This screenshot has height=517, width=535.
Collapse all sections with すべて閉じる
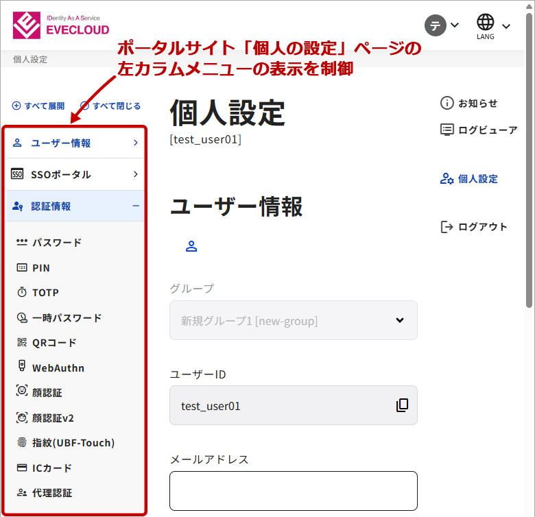pos(110,106)
